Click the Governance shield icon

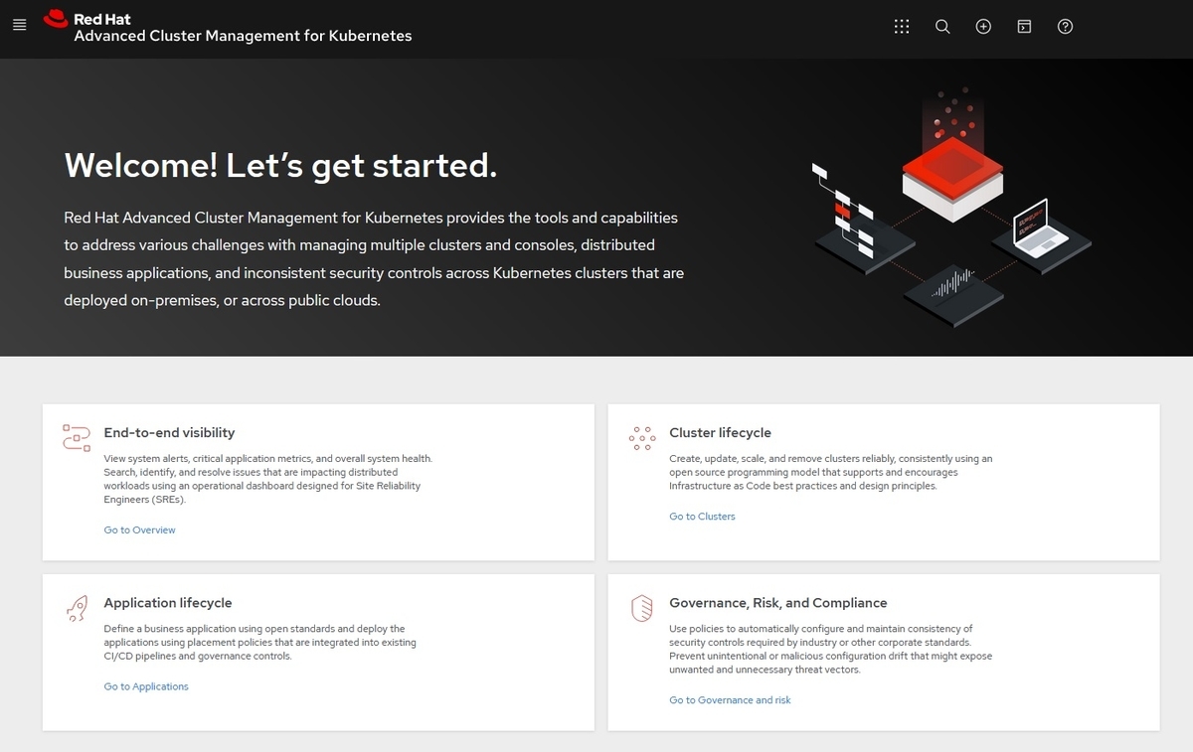tap(642, 608)
